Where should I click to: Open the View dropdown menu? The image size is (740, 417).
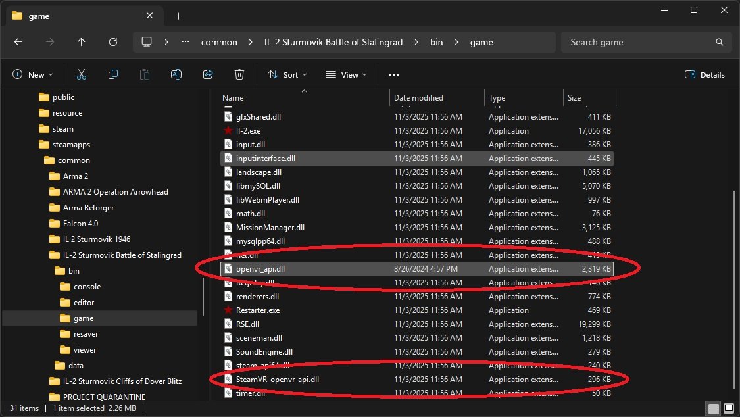click(346, 75)
